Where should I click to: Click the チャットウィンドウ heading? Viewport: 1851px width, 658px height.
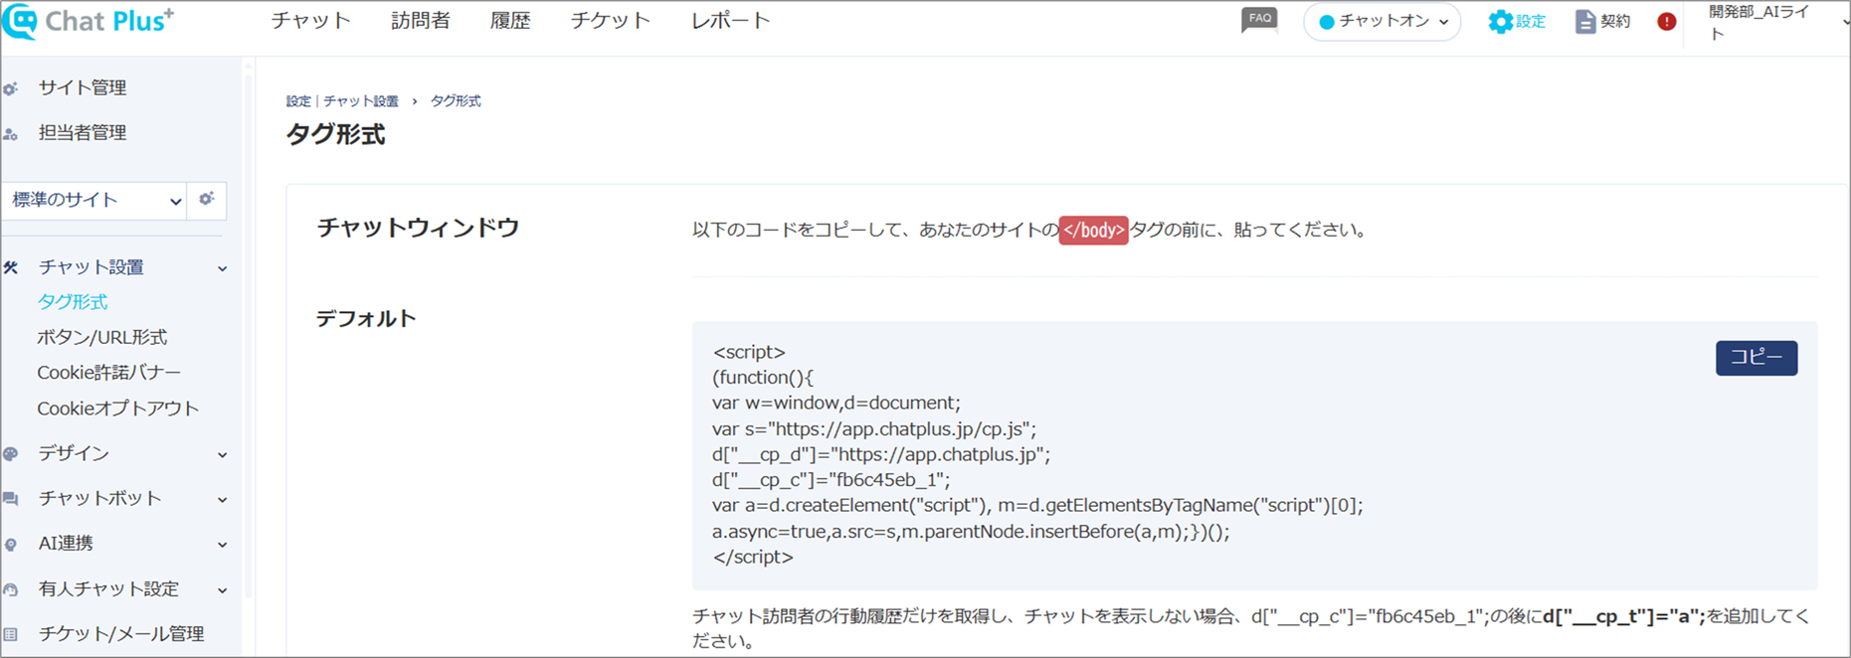(418, 228)
